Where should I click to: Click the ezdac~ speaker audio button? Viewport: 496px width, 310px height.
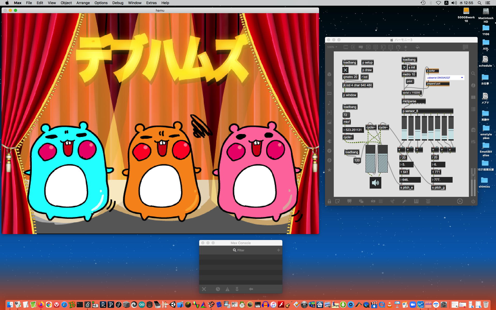coord(375,183)
